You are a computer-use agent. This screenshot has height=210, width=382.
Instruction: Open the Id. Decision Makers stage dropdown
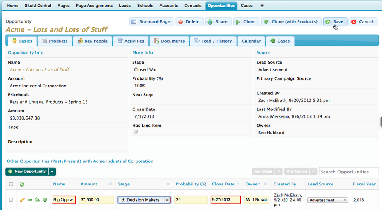144,200
